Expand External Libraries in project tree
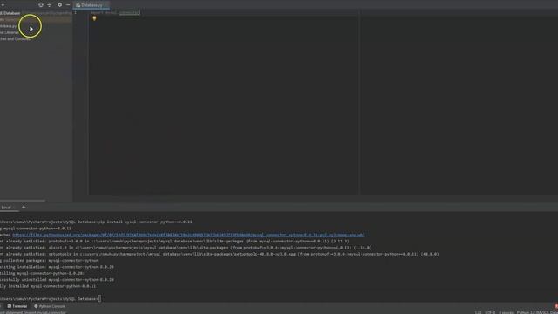 pos(10,32)
